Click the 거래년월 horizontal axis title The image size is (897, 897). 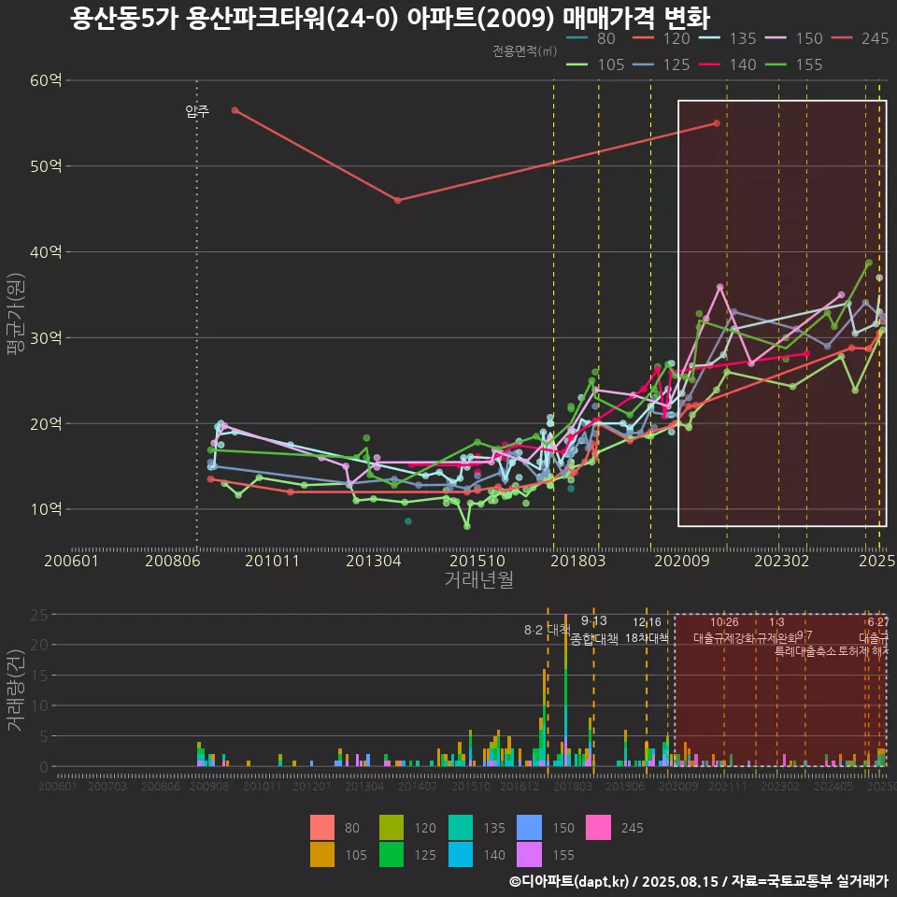point(478,579)
